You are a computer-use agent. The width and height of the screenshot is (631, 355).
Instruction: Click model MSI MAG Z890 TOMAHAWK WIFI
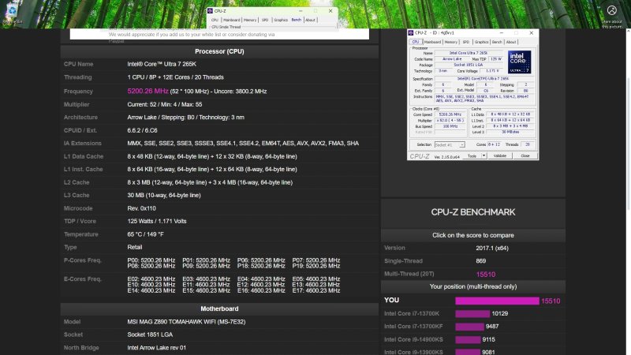186,322
